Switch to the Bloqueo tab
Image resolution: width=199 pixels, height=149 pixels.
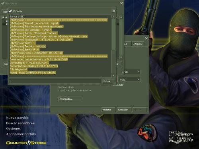pyautogui.click(x=137, y=44)
